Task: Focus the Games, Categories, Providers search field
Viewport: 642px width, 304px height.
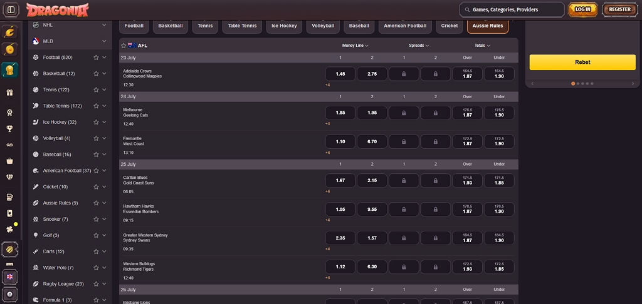Action: (512, 9)
